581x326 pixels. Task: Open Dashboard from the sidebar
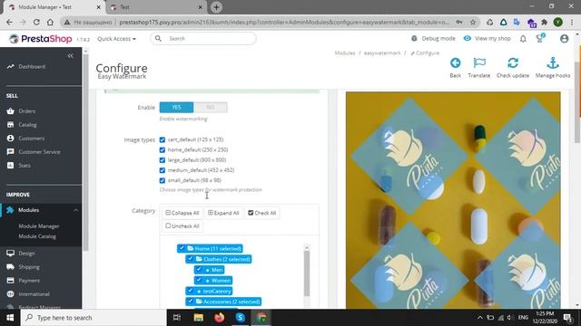32,66
